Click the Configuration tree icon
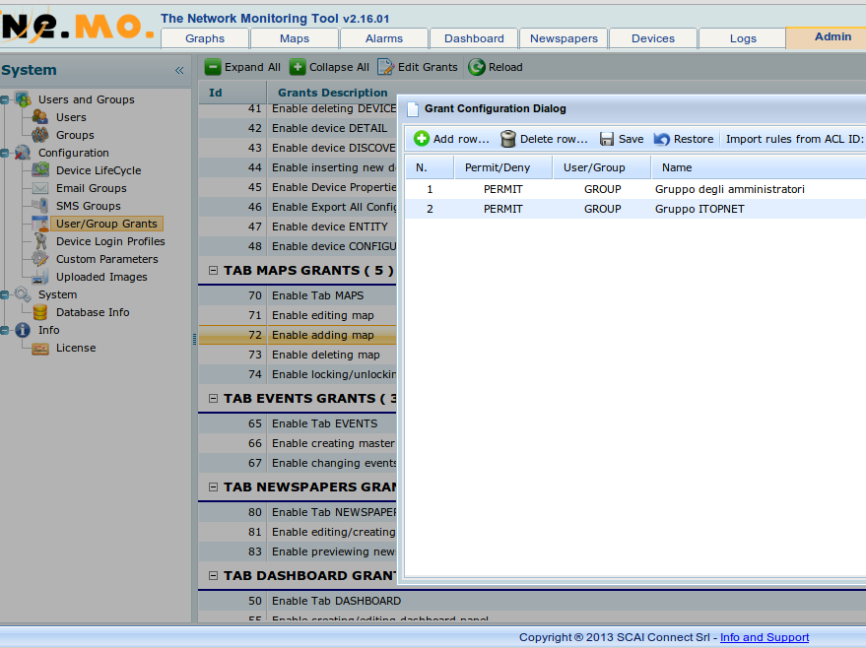866x648 pixels. 23,153
